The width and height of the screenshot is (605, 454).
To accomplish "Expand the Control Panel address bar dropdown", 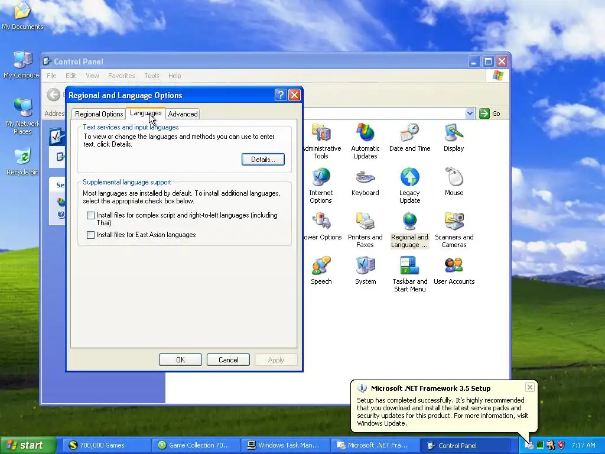I will coord(470,113).
